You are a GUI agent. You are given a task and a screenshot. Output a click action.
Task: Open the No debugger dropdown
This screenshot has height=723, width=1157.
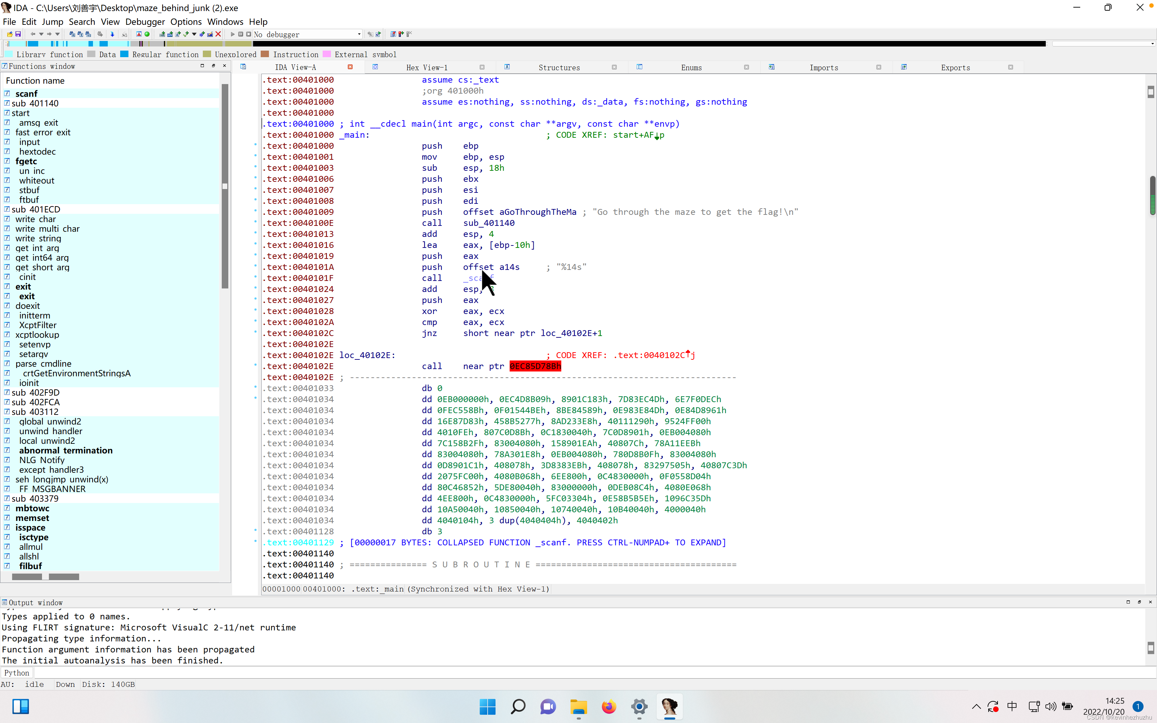pyautogui.click(x=359, y=34)
